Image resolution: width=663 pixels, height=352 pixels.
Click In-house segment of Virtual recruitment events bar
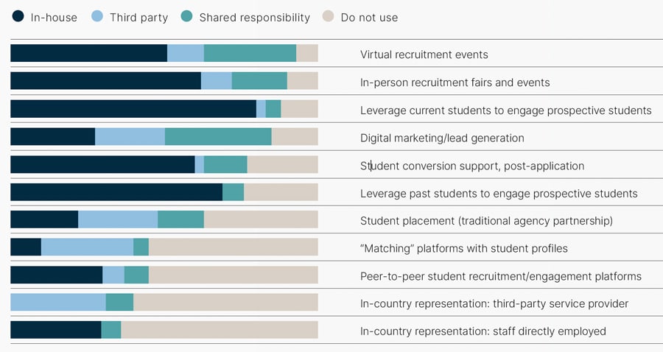(89, 53)
